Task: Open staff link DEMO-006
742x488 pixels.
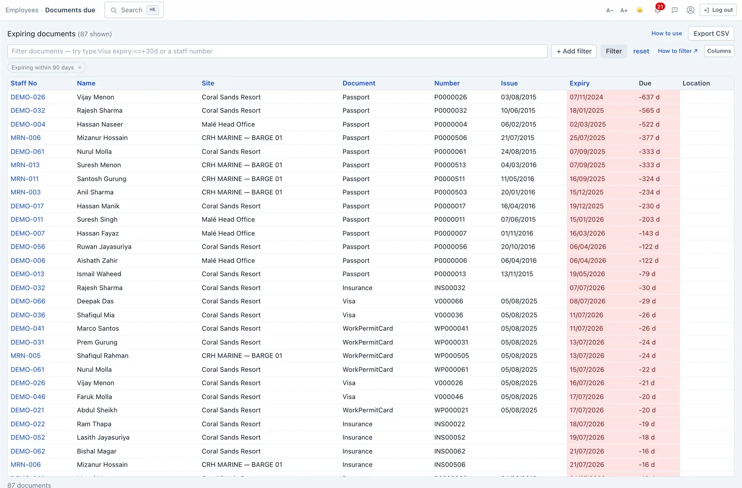Action: tap(28, 260)
